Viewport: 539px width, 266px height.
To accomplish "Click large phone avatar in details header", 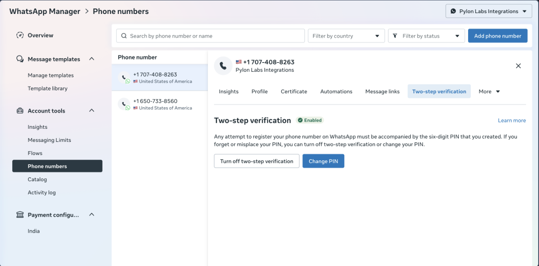I will click(x=223, y=66).
